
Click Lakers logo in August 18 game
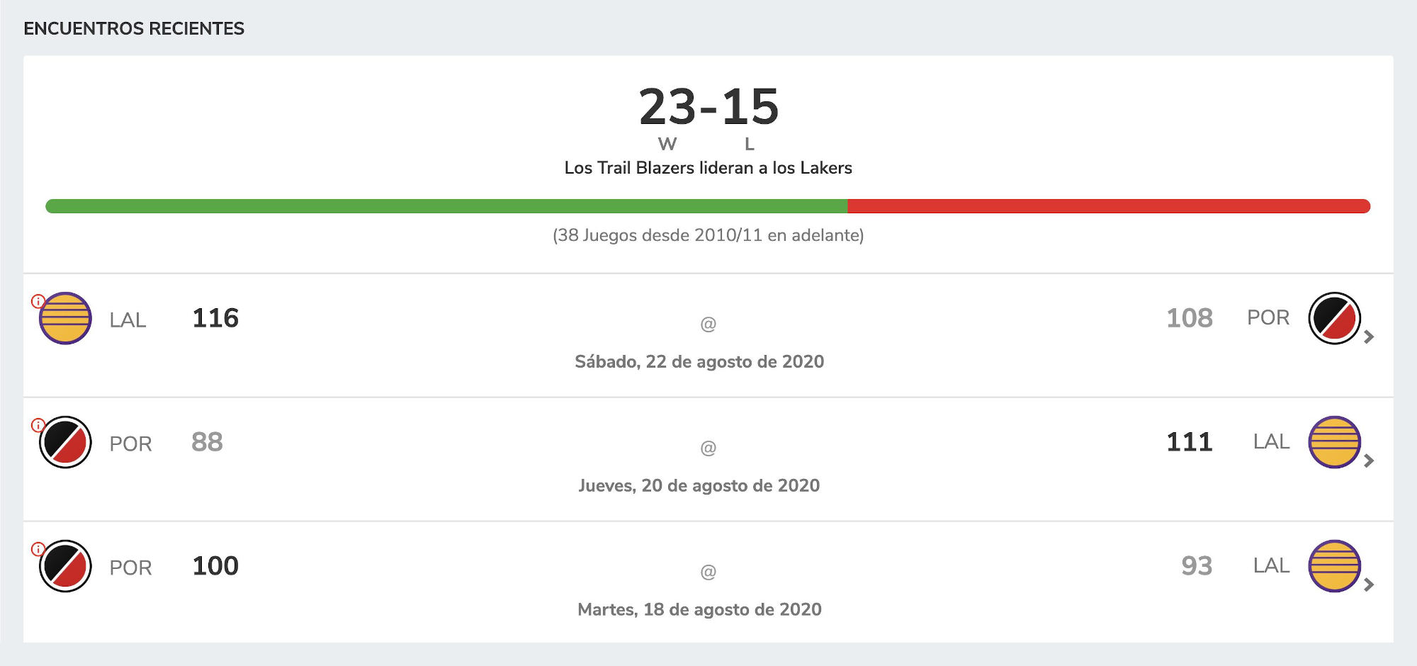[1334, 566]
